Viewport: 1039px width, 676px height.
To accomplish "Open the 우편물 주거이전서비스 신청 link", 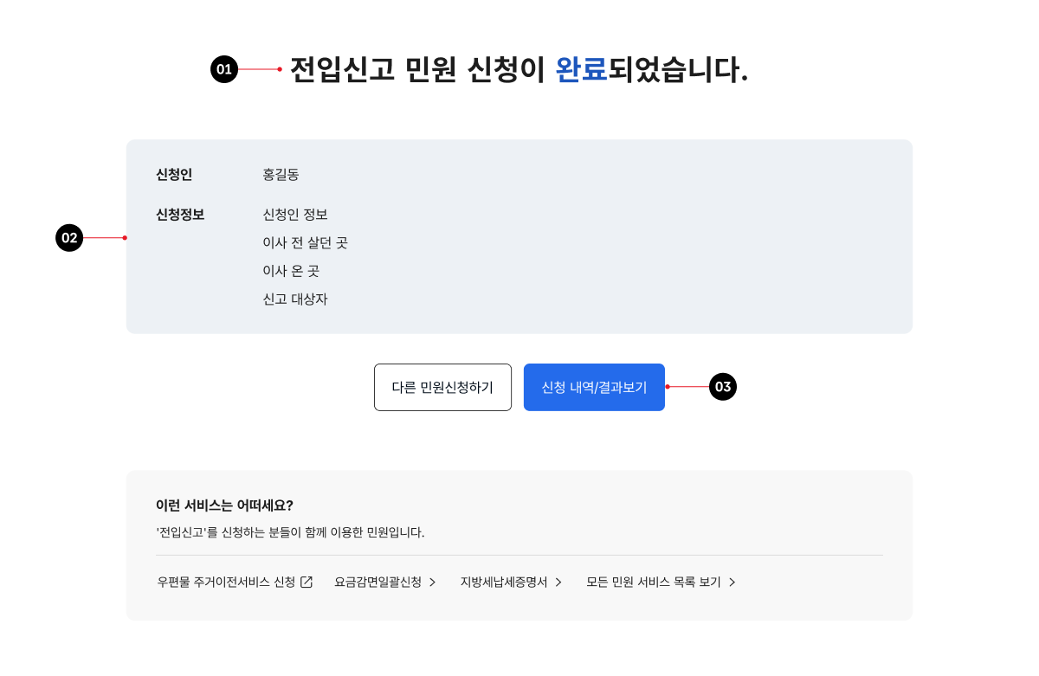I will pyautogui.click(x=226, y=583).
